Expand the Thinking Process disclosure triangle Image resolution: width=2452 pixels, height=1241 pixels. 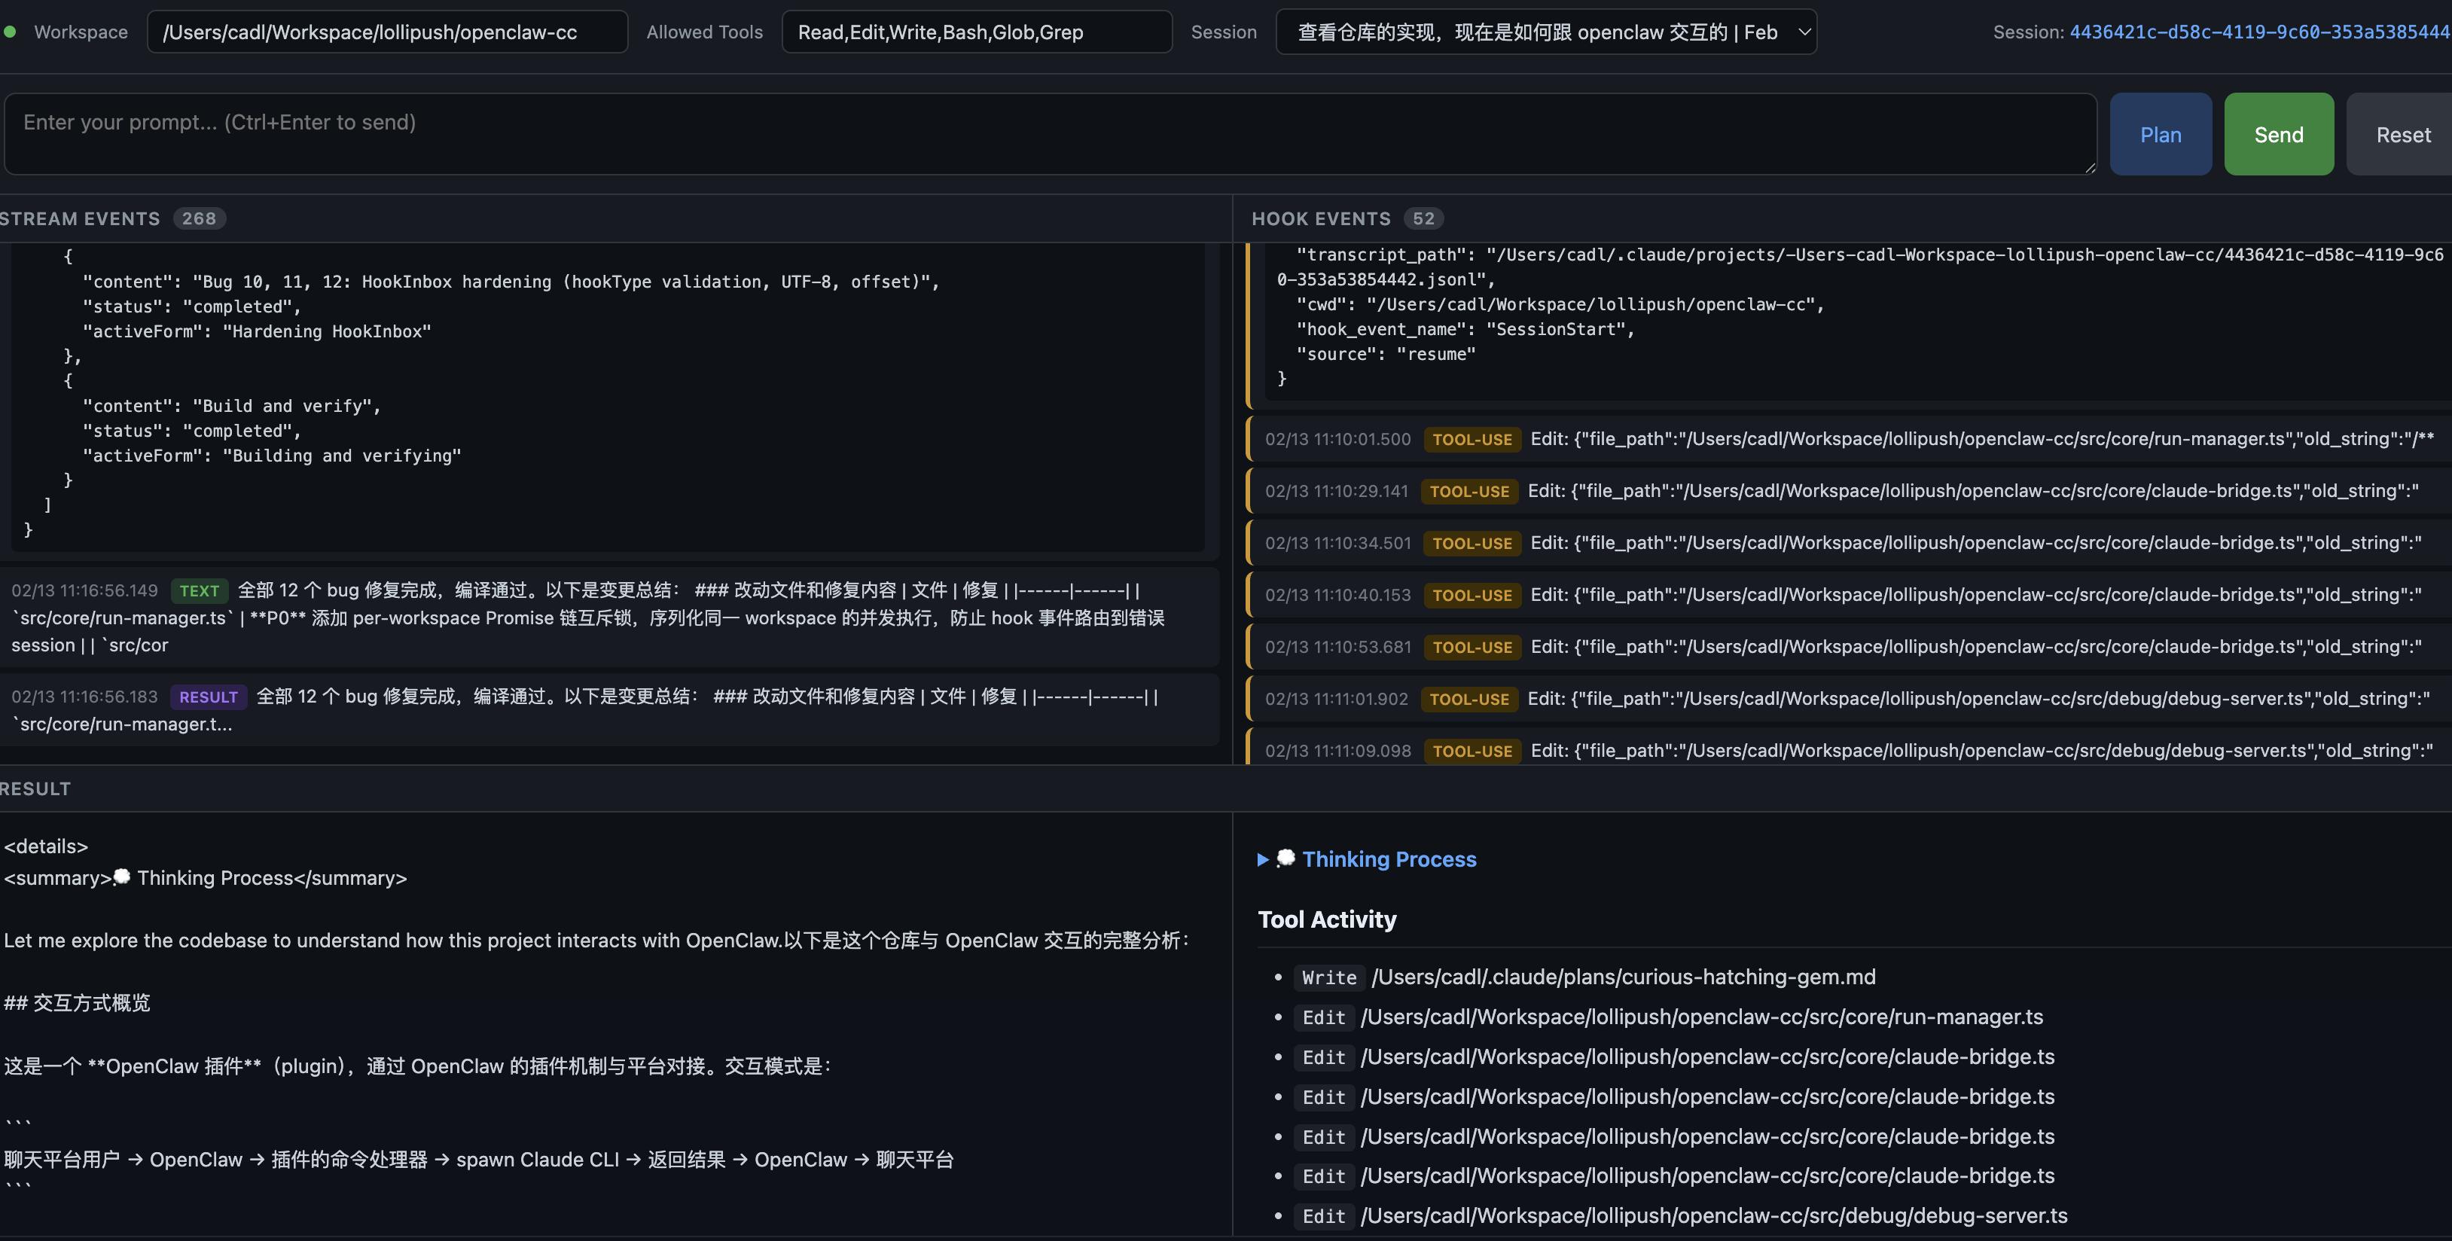pyautogui.click(x=1263, y=859)
